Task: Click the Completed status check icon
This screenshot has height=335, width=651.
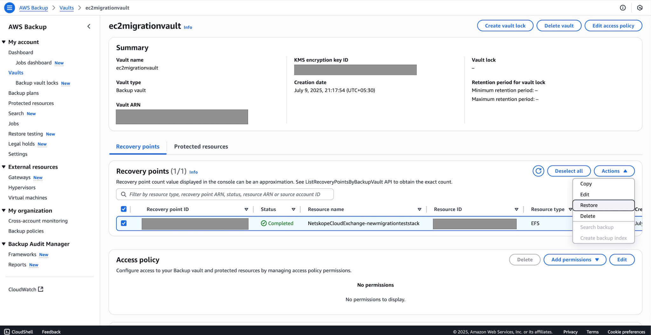Action: (264, 223)
